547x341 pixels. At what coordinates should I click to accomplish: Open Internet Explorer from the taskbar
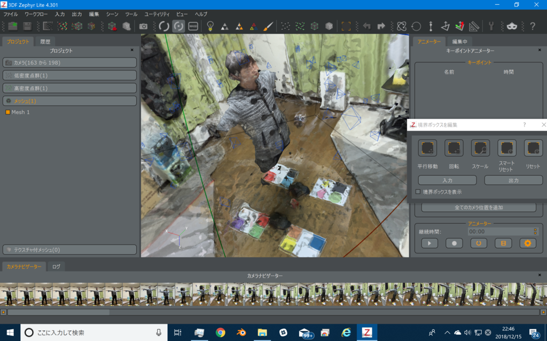tap(346, 332)
